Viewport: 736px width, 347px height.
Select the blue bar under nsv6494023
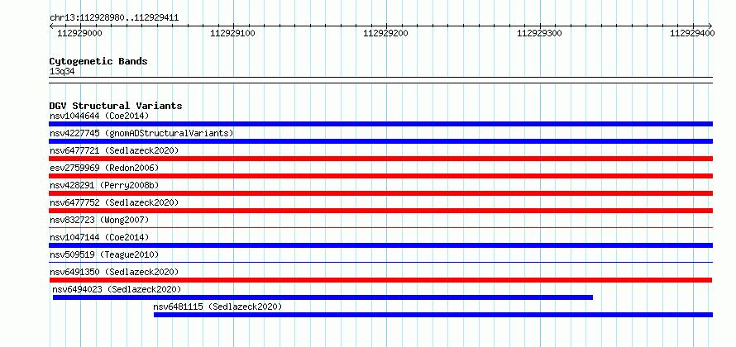click(323, 297)
